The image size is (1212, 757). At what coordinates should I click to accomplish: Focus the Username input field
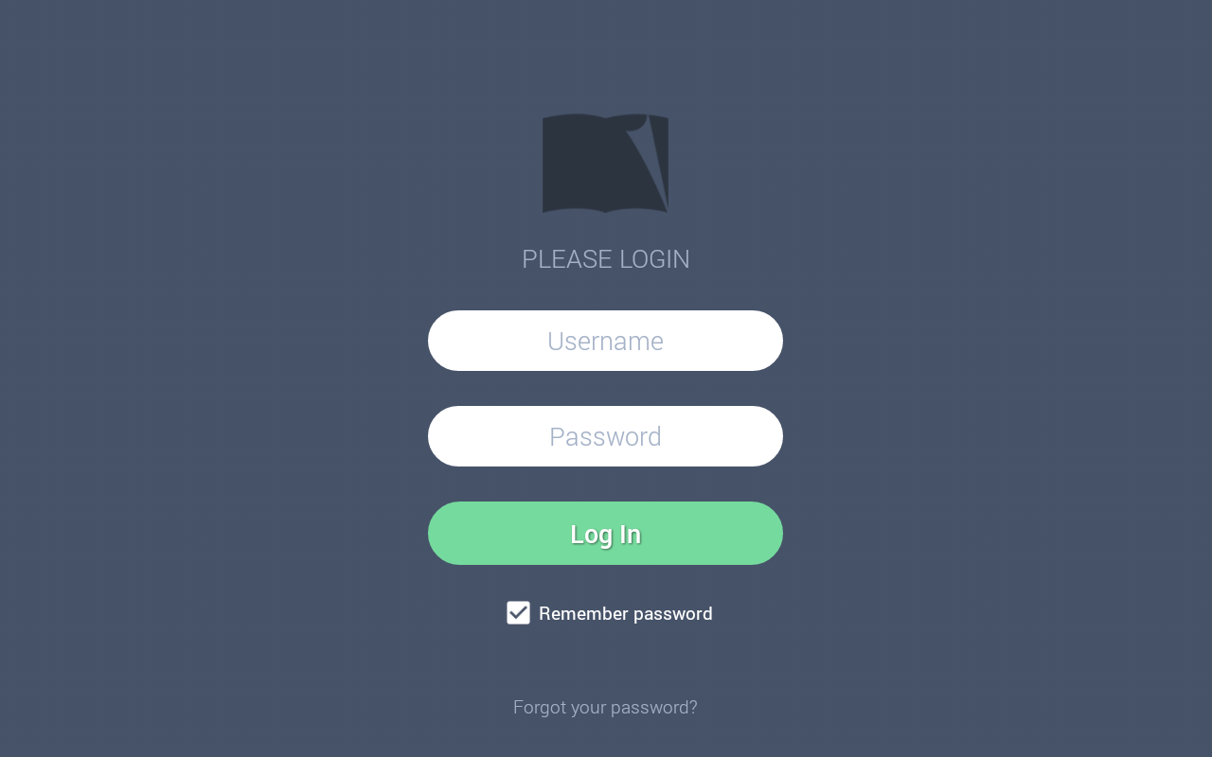(x=605, y=341)
